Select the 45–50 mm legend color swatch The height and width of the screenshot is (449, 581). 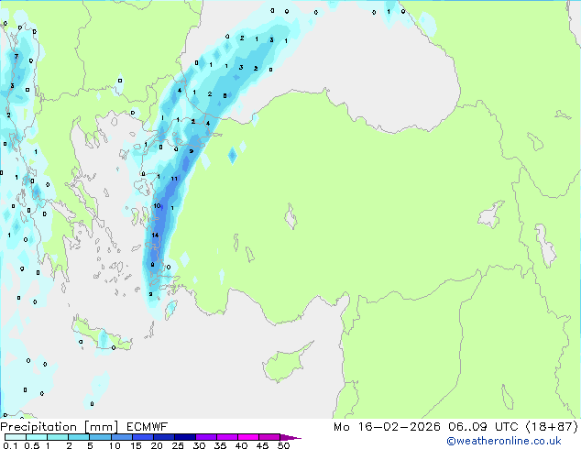coord(269,437)
